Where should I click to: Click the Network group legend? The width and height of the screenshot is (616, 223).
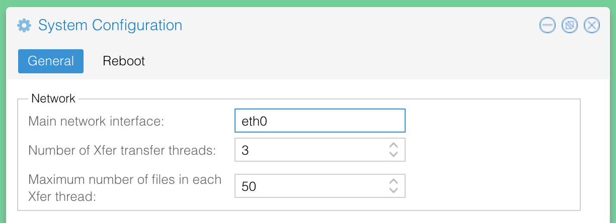pyautogui.click(x=53, y=98)
